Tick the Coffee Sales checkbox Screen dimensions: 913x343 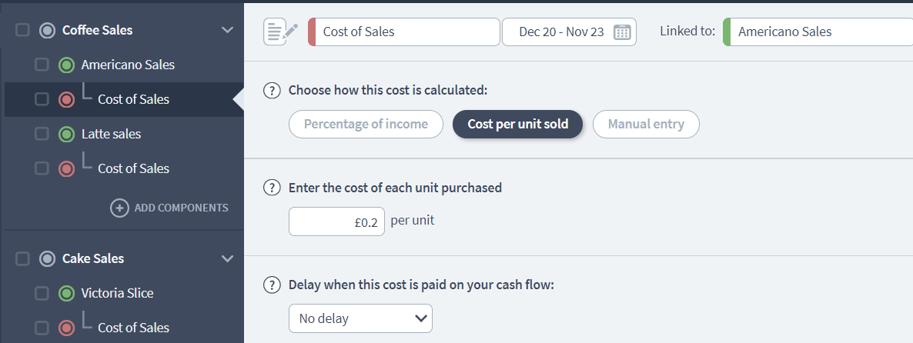pos(23,31)
